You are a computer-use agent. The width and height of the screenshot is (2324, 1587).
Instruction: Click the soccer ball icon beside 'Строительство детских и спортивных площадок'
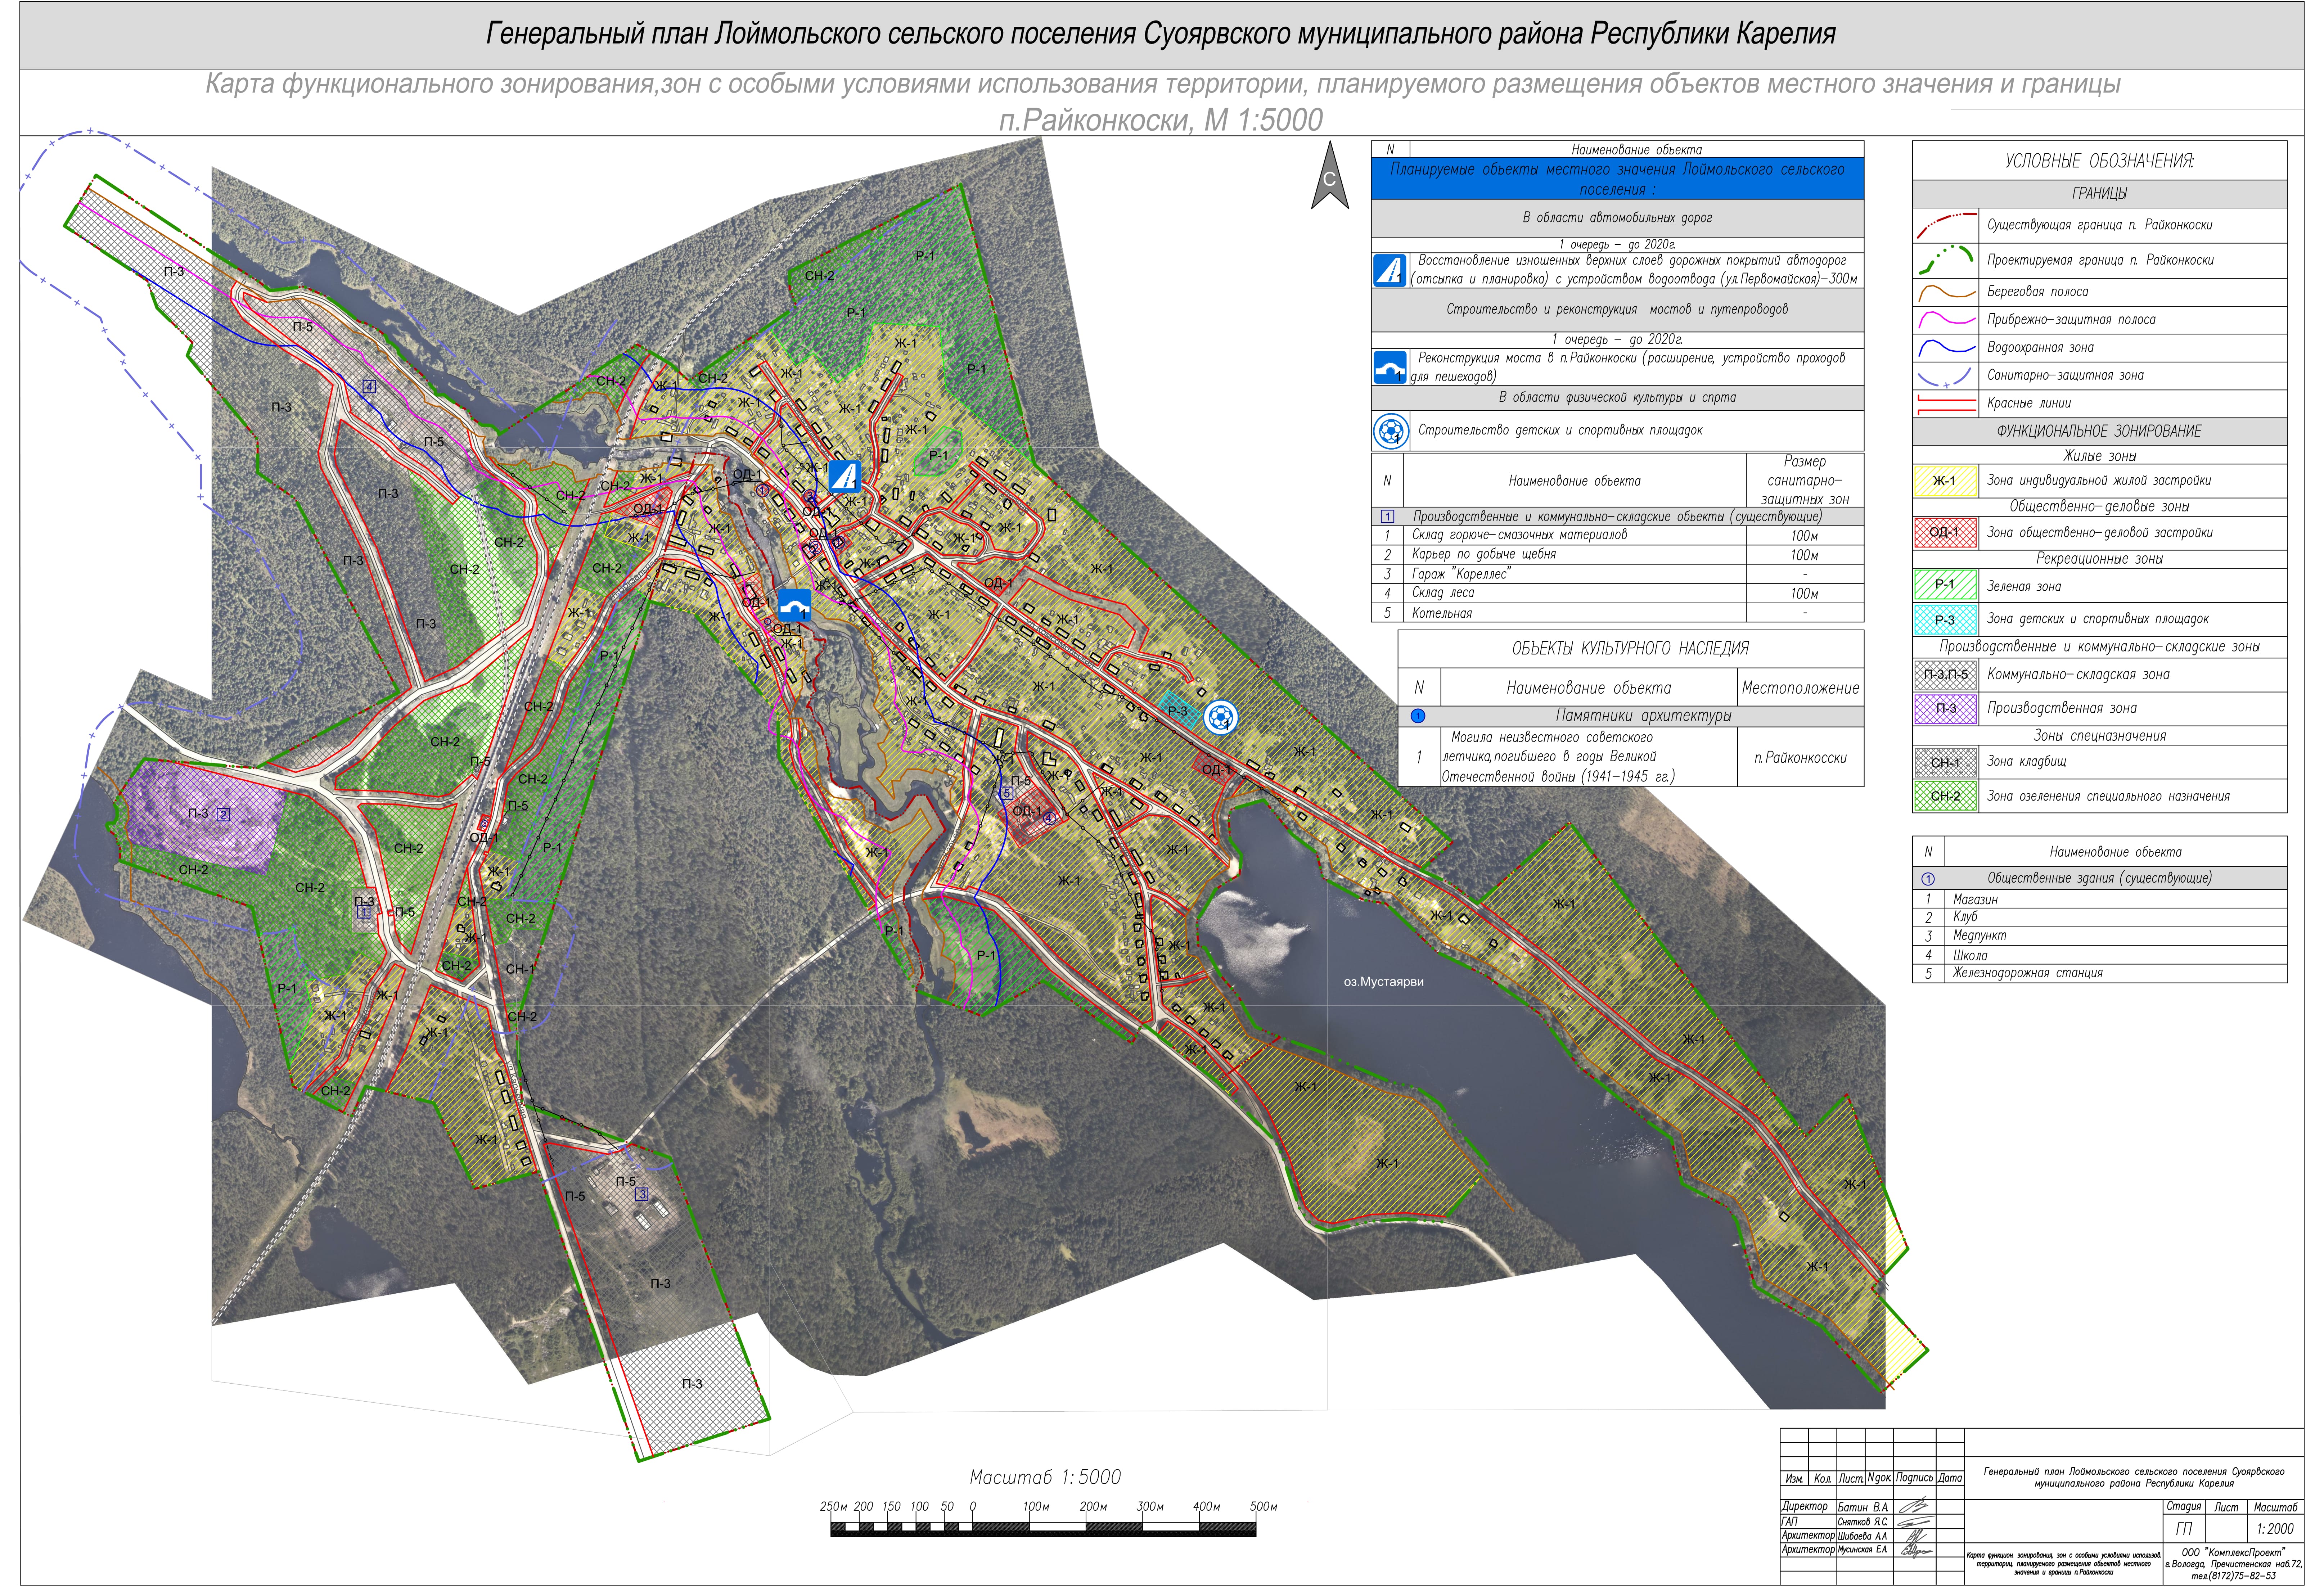(1389, 431)
